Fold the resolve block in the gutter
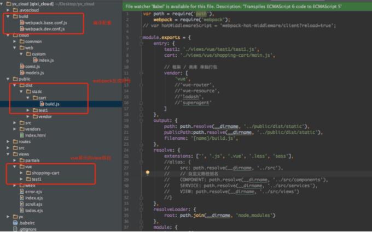Screen dimensions: 372x232 [141, 150]
